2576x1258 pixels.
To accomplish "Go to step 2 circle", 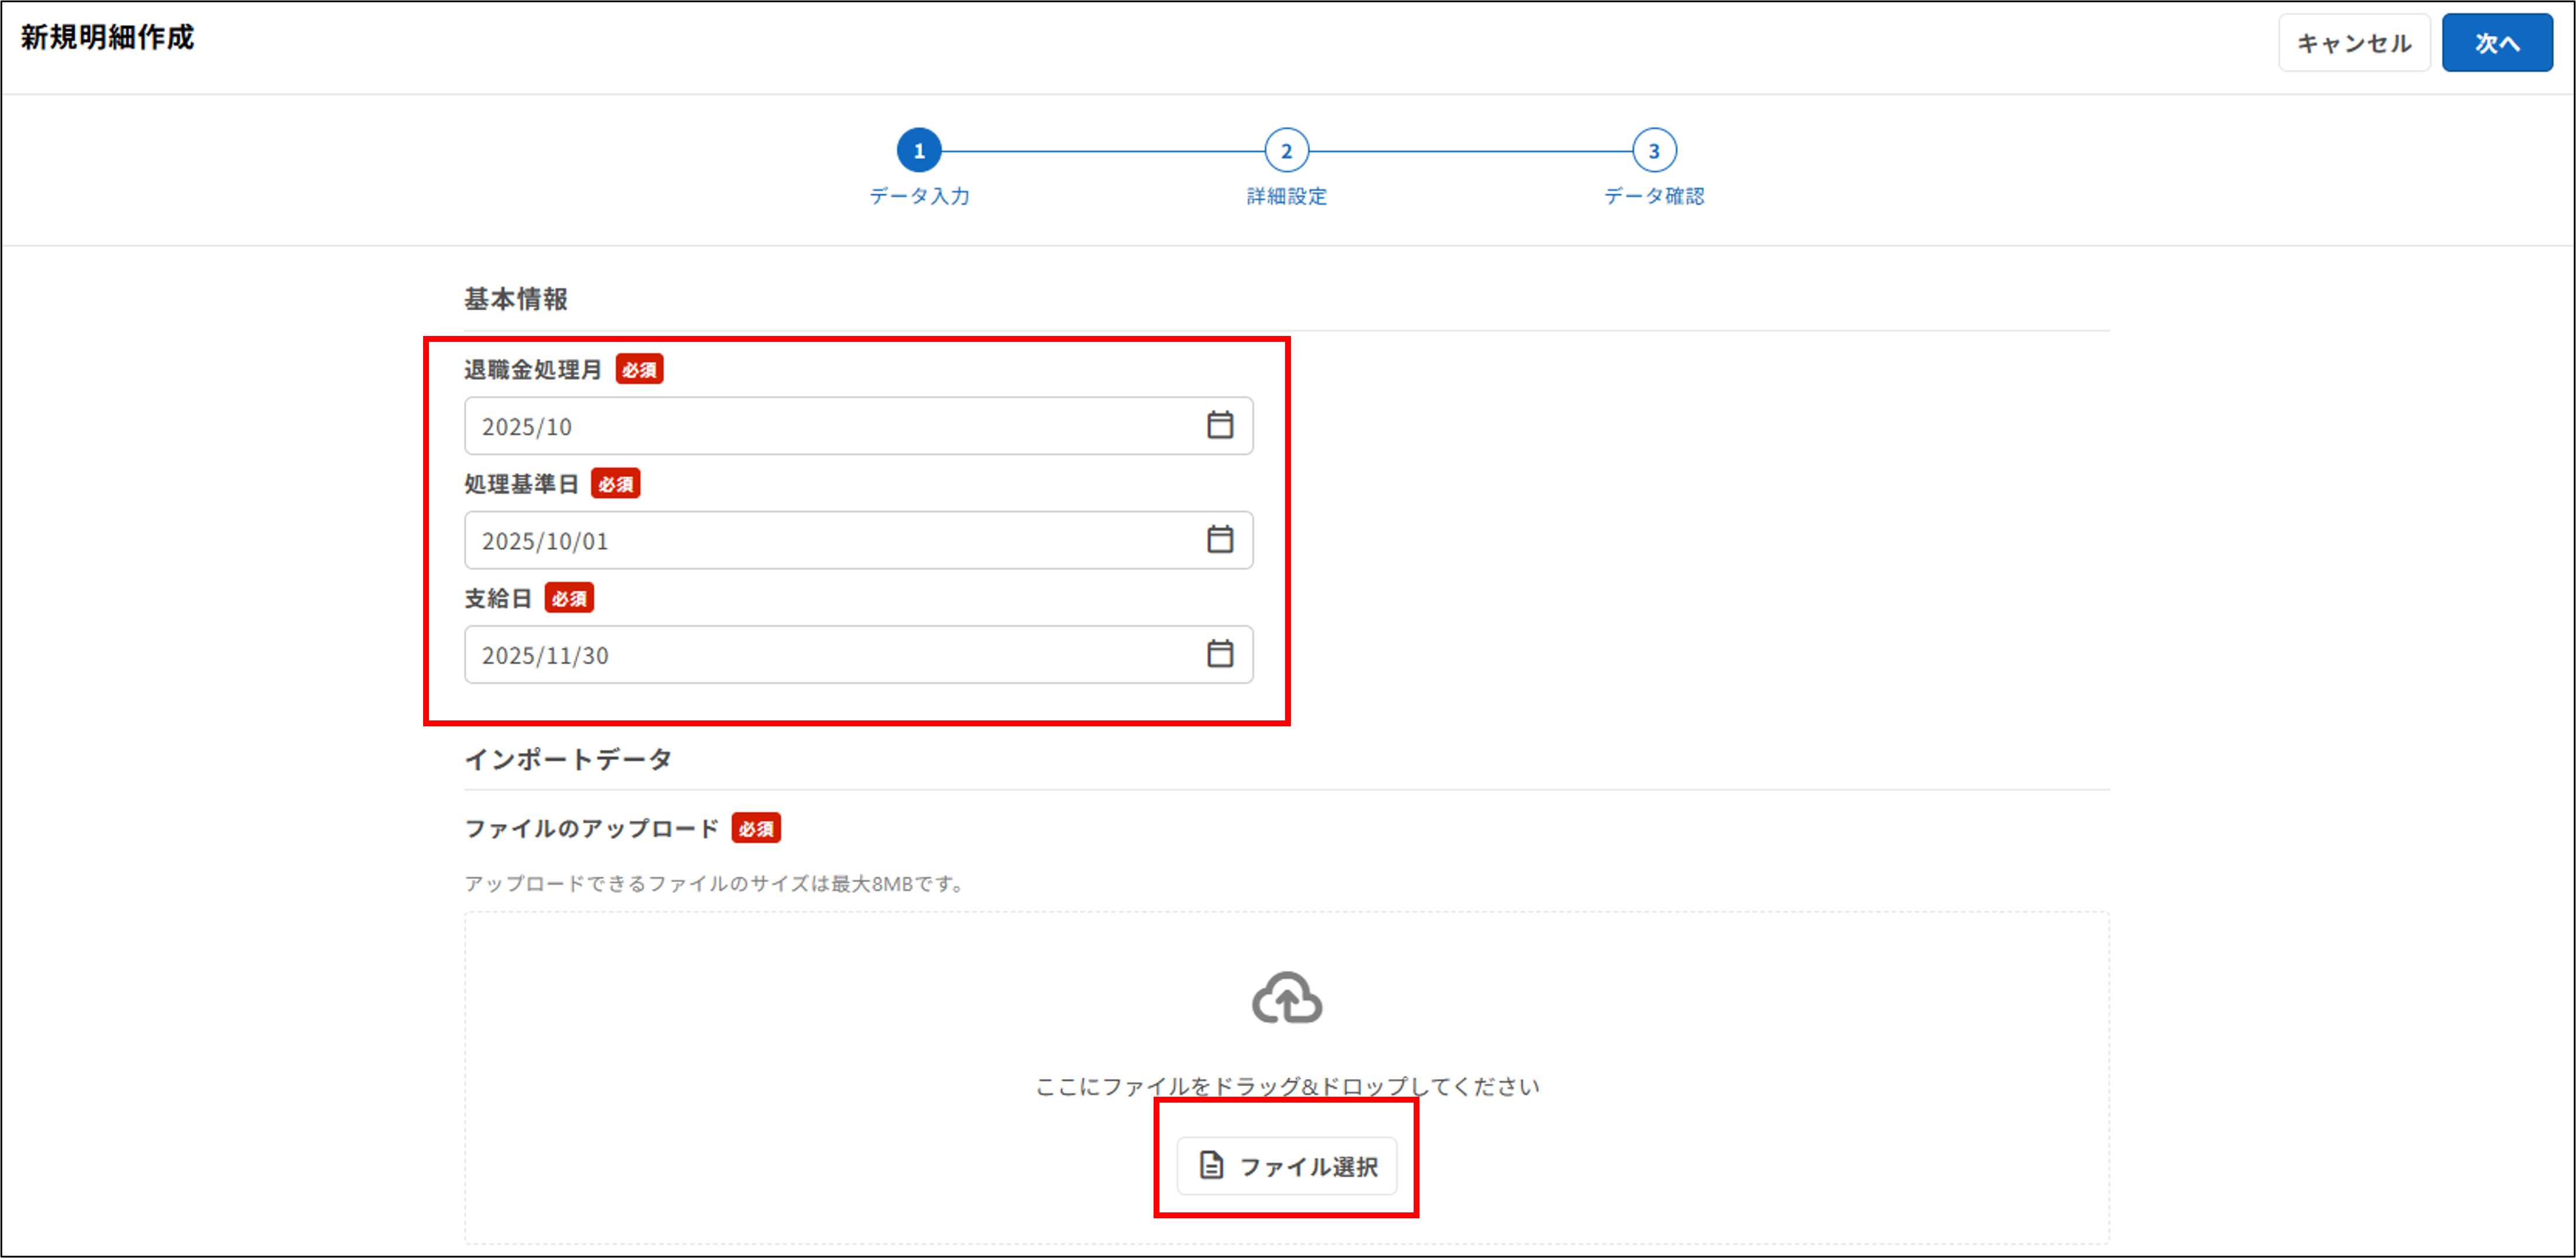I will [x=1286, y=151].
